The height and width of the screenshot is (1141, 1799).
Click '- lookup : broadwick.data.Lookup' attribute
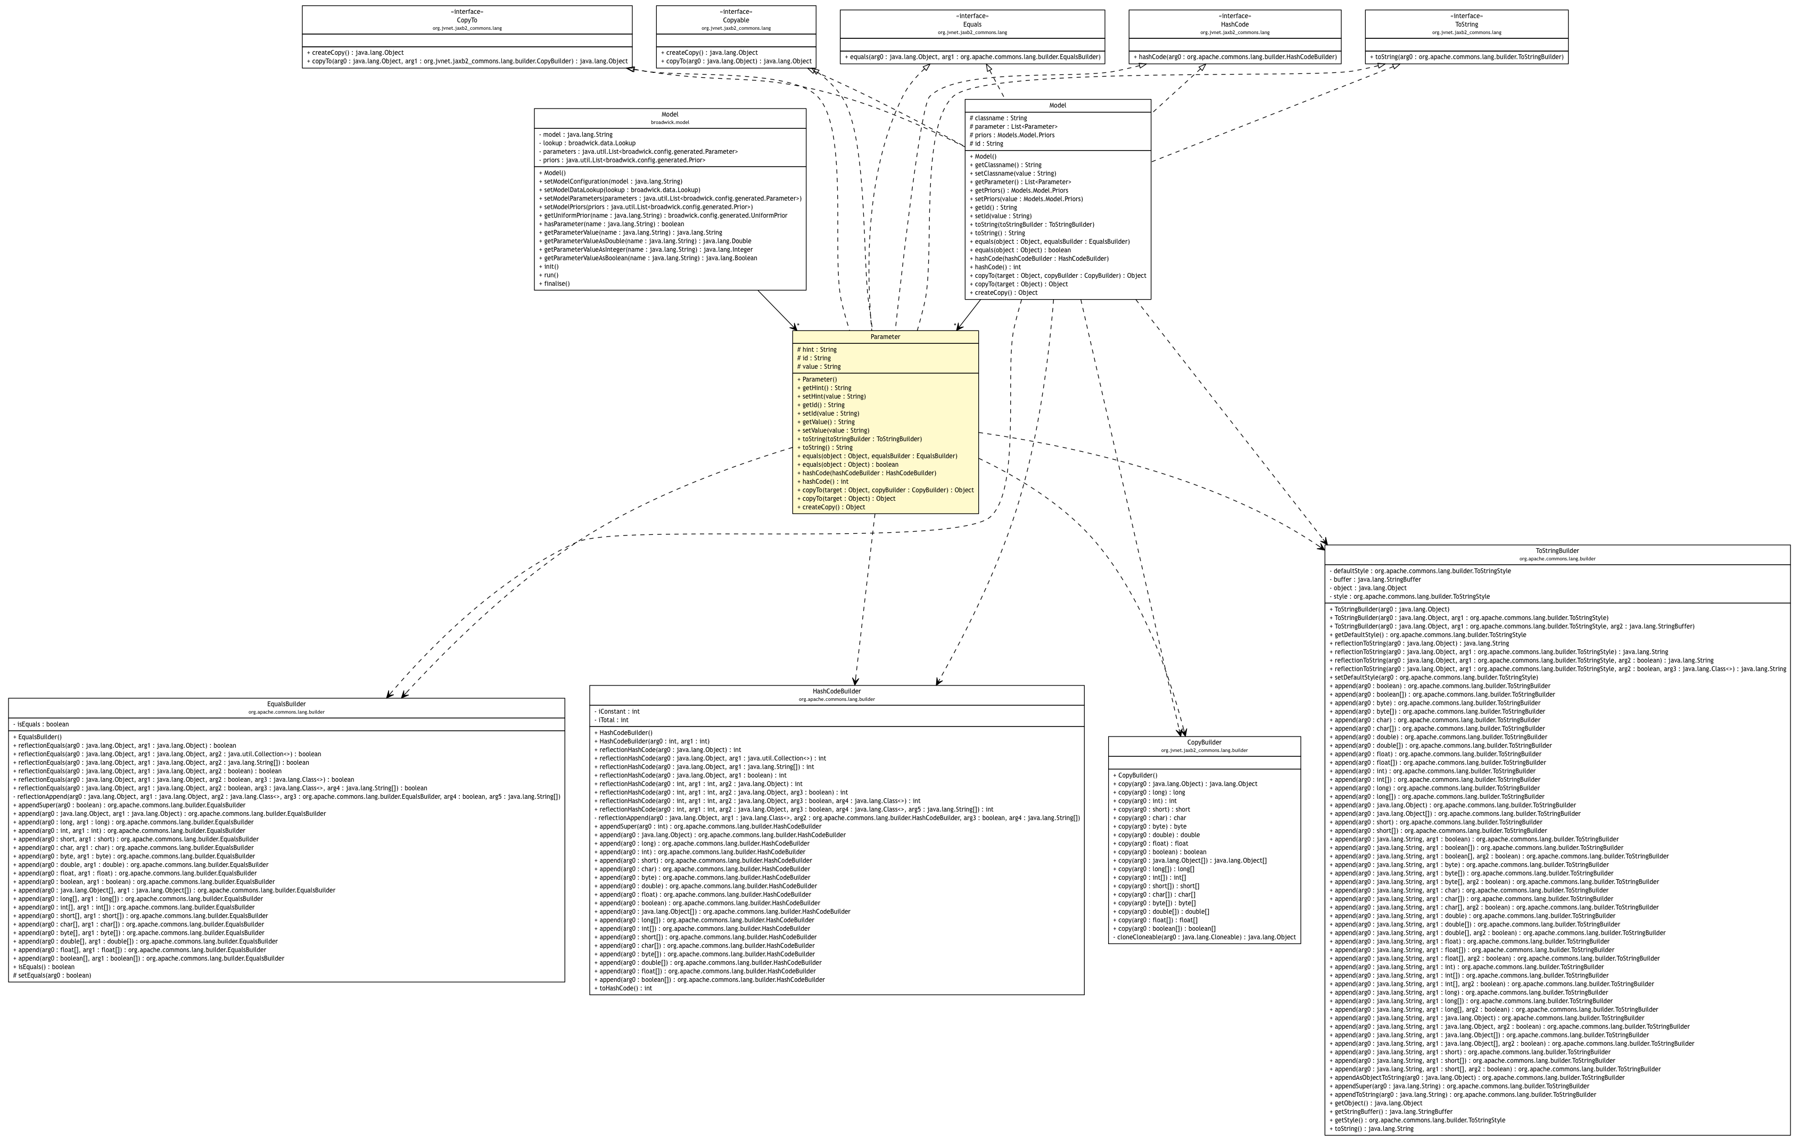[x=587, y=144]
